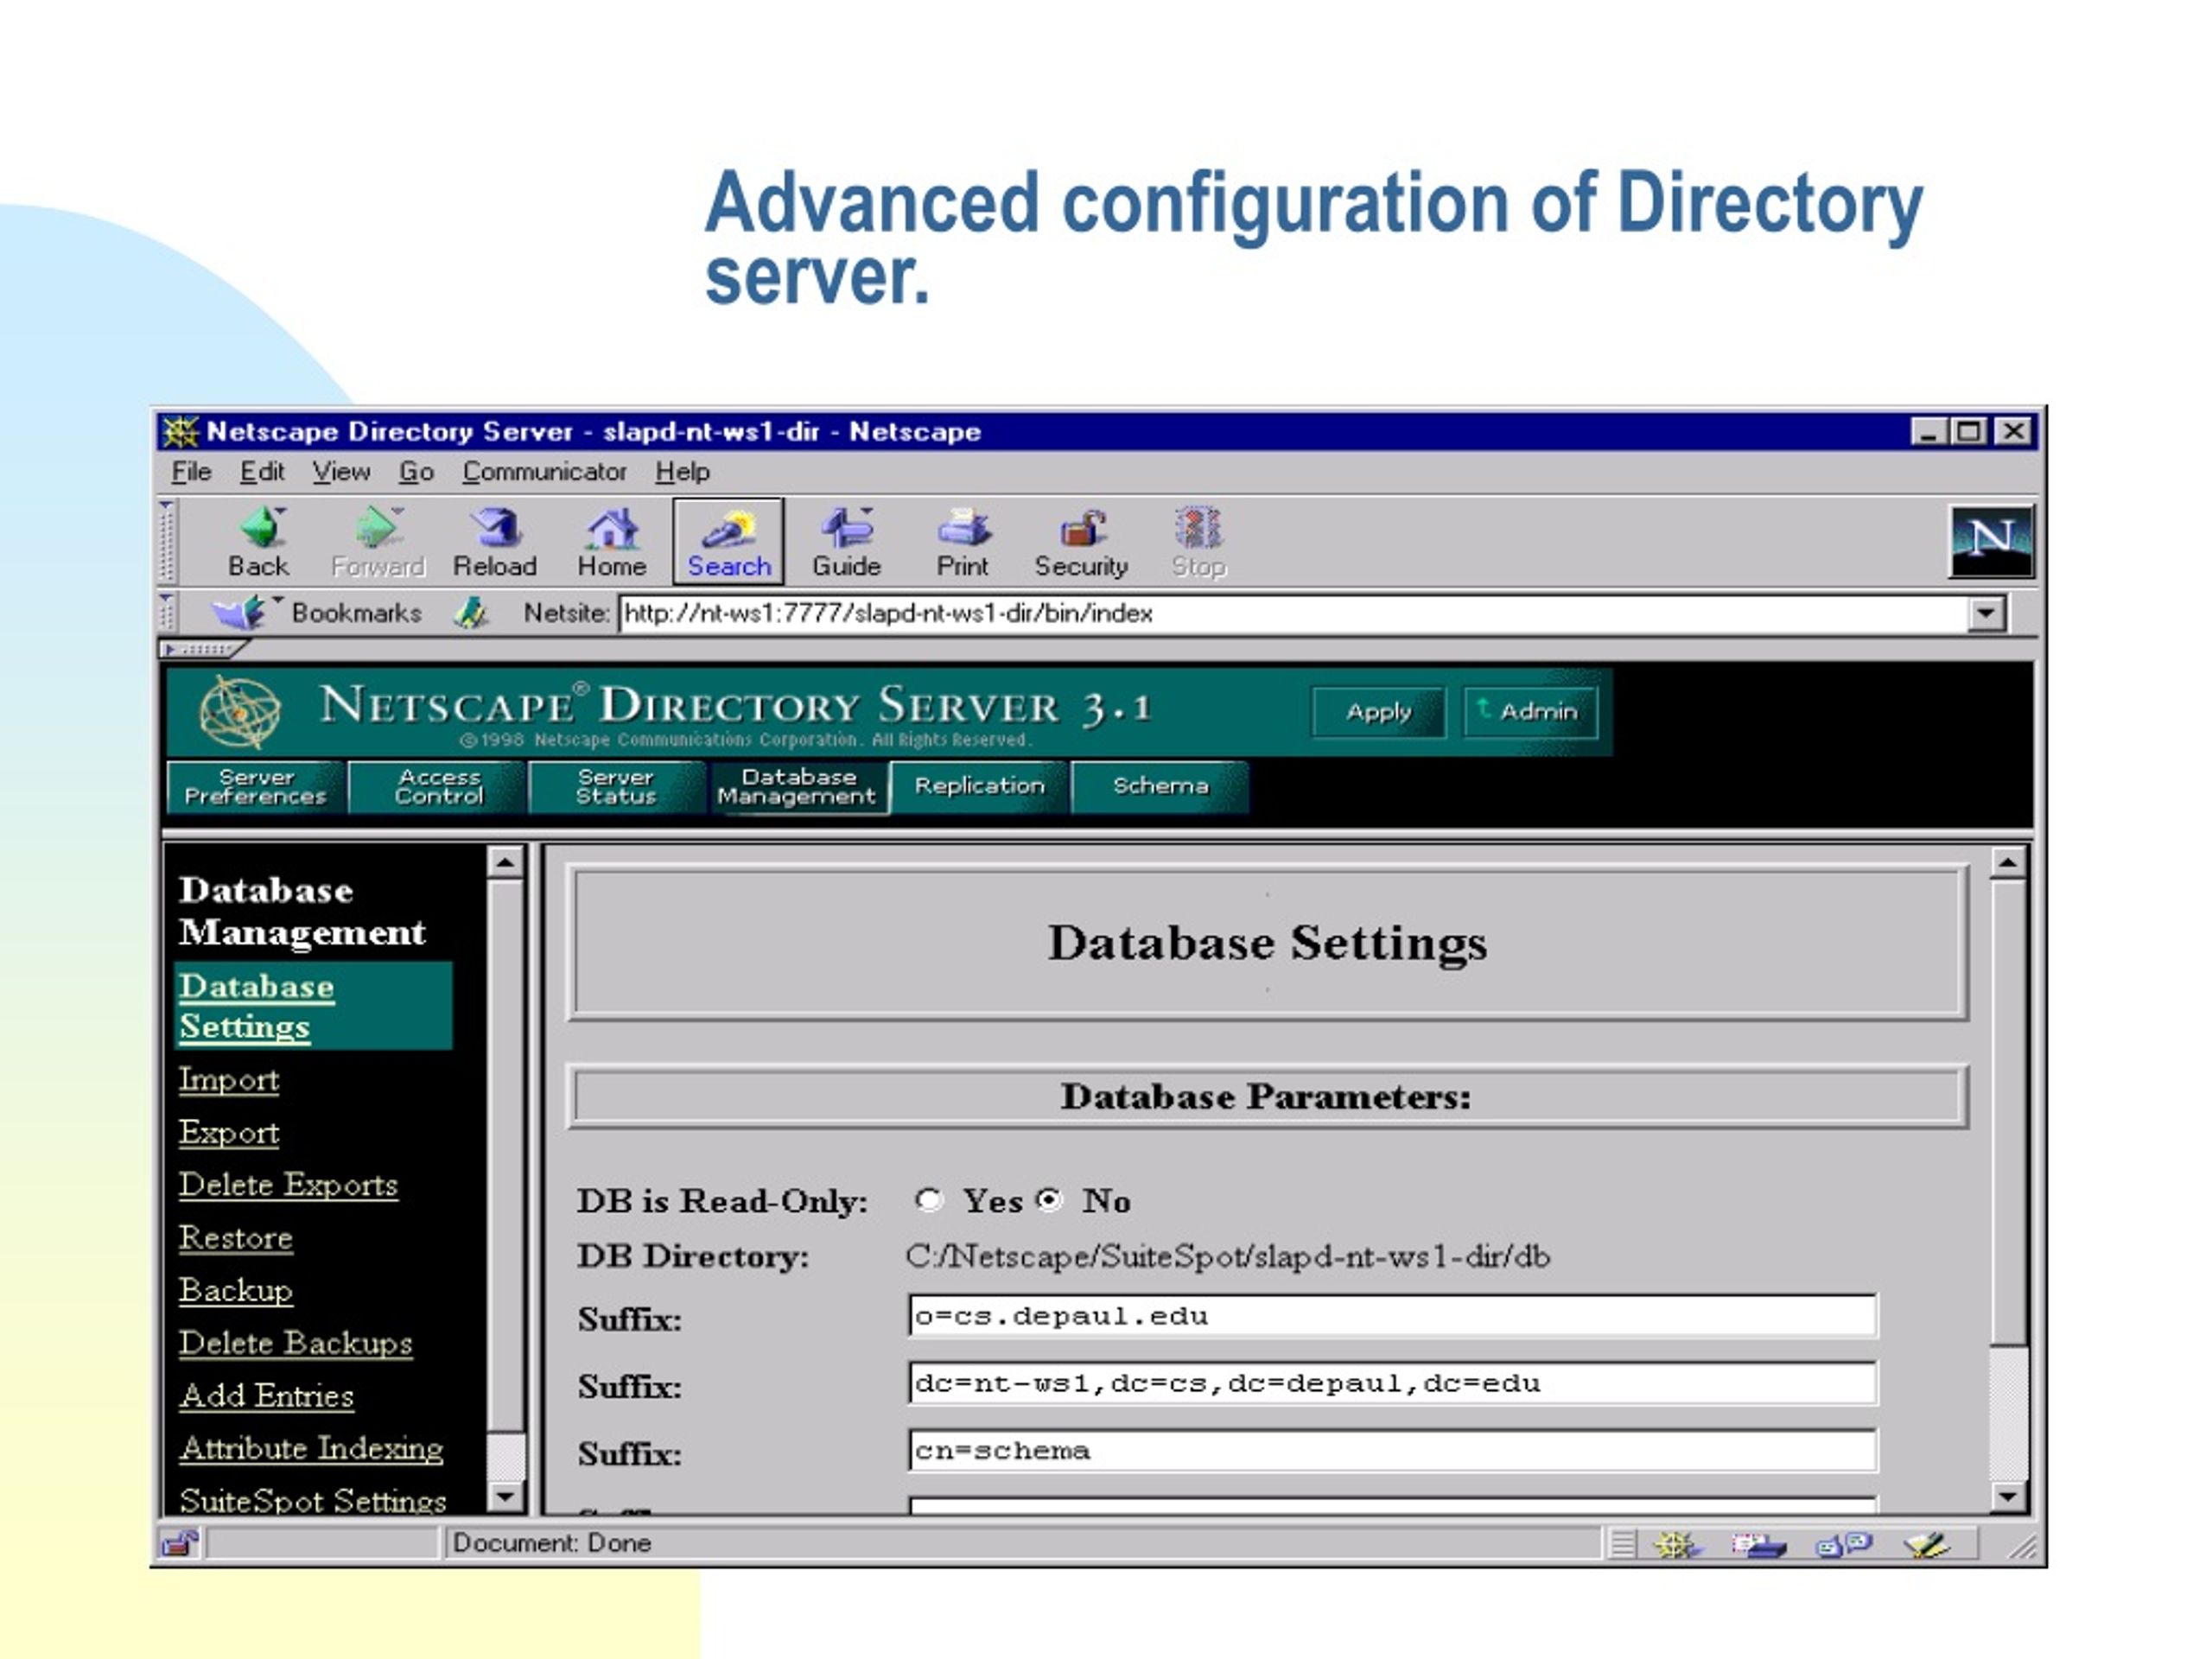Open the Import link
The height and width of the screenshot is (1659, 2212).
[x=229, y=1080]
